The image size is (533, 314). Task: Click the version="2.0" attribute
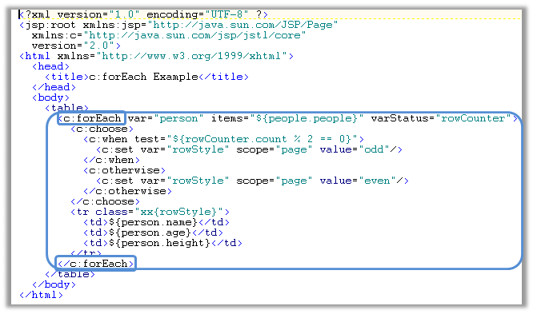[x=74, y=46]
